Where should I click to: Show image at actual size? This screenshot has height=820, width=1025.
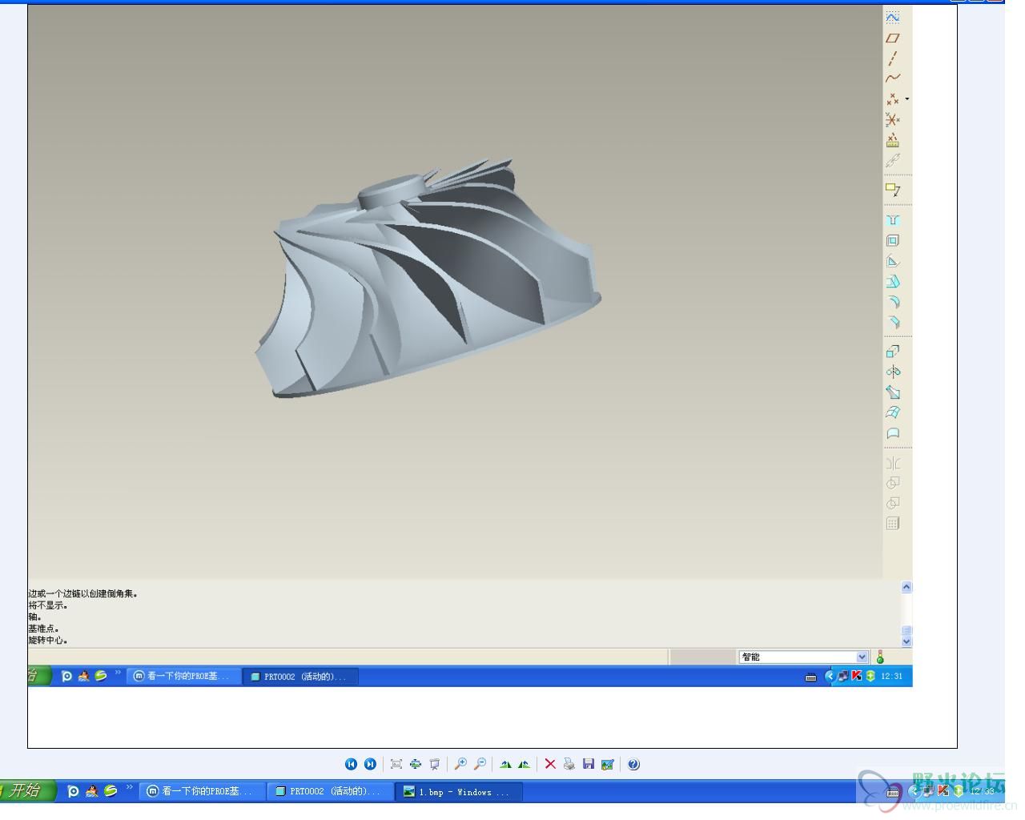click(416, 764)
